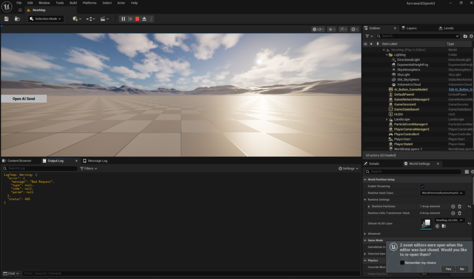Click the Open AI Send button
Viewport: 474px width, 279px height.
(24, 99)
